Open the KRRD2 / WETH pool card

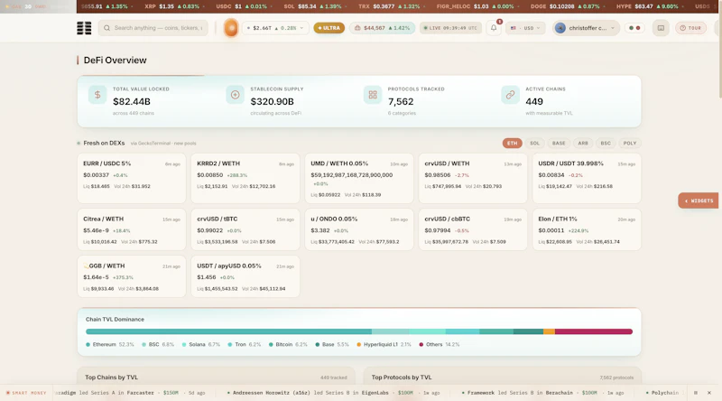[x=245, y=179]
